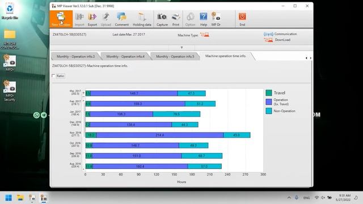Open the Help icon
Viewport: 363px width, 204px height.
click(204, 19)
